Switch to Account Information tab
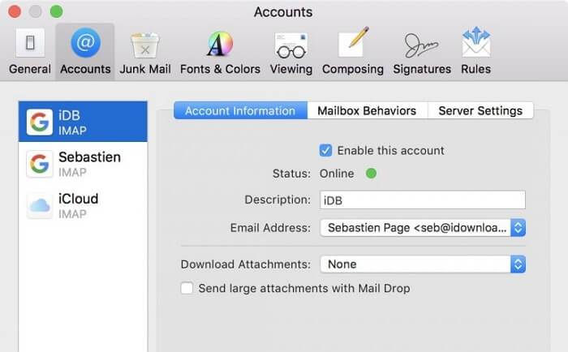 pos(240,110)
